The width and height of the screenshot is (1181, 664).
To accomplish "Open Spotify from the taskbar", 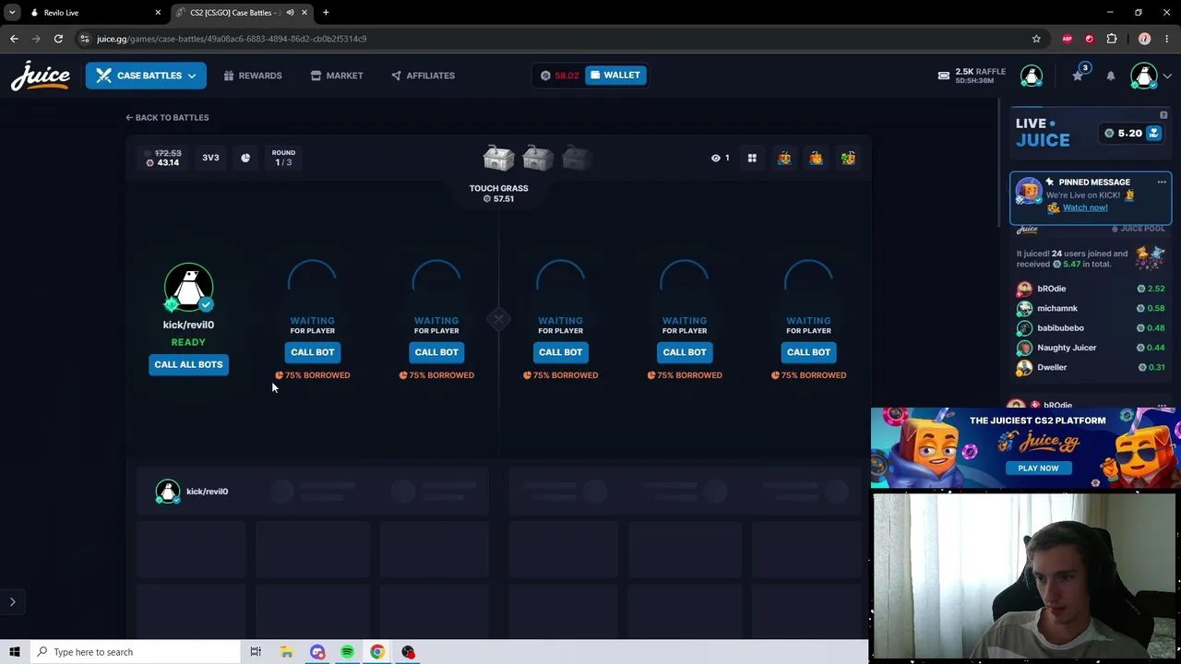I will (347, 652).
